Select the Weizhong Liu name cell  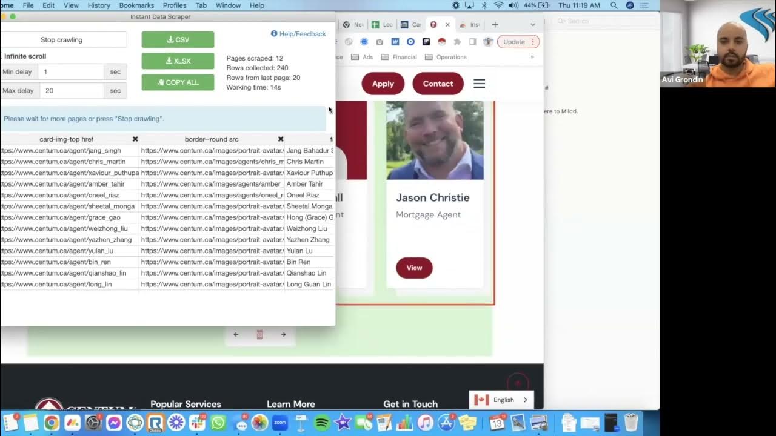[x=309, y=228]
